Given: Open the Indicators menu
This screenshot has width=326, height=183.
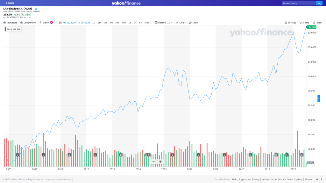Looking at the screenshot, I should 10,23.
